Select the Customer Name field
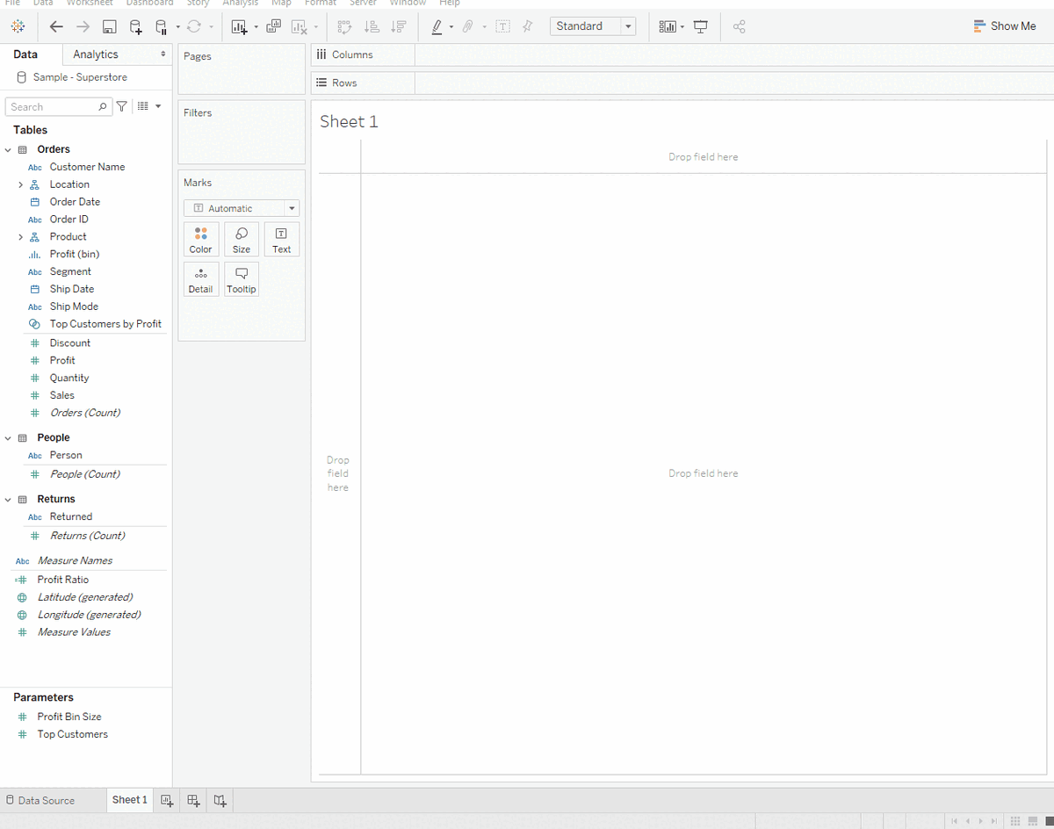Image resolution: width=1054 pixels, height=829 pixels. tap(87, 167)
